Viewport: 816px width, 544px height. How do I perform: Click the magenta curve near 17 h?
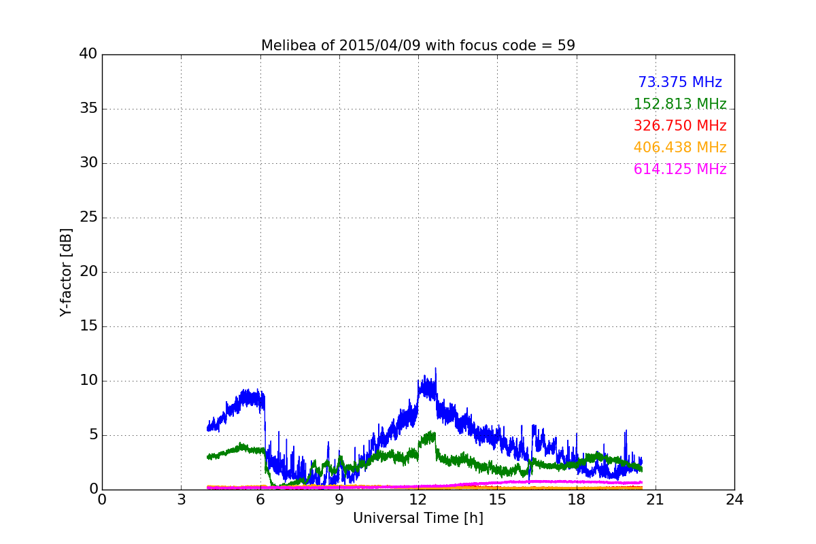pos(551,481)
